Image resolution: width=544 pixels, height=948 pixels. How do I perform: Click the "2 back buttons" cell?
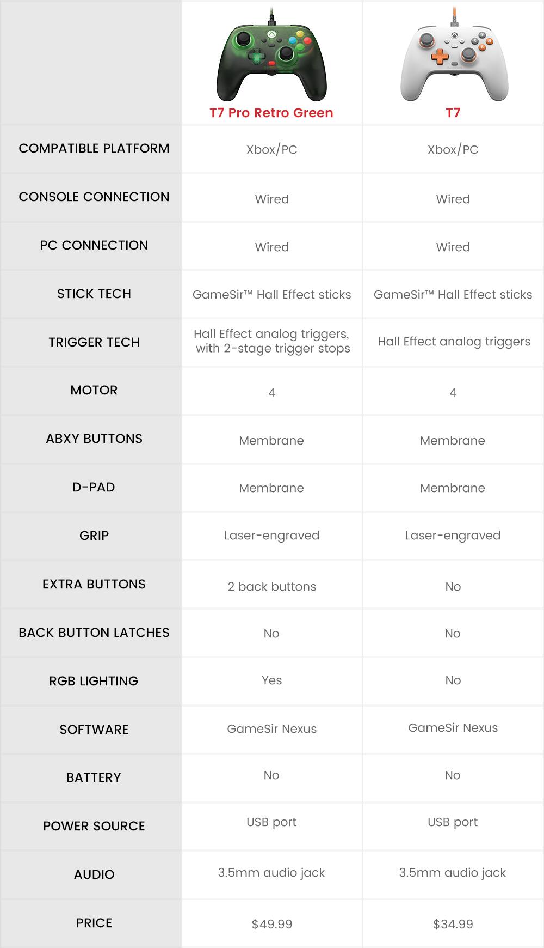pyautogui.click(x=271, y=587)
